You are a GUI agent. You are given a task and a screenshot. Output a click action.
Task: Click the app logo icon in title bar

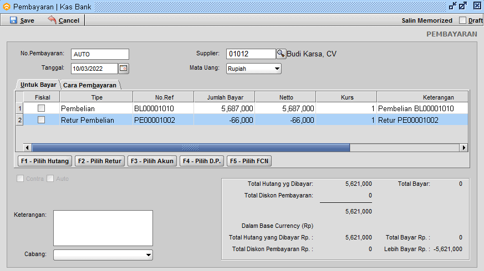pyautogui.click(x=7, y=7)
